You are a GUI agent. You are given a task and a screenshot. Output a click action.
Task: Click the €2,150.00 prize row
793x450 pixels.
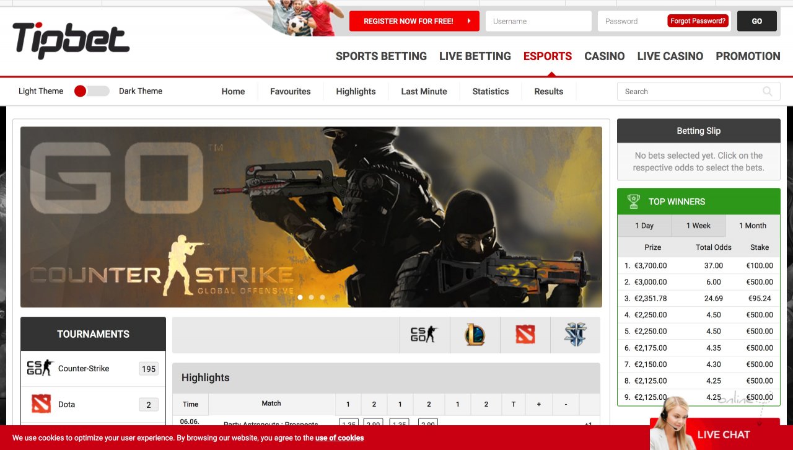(699, 364)
